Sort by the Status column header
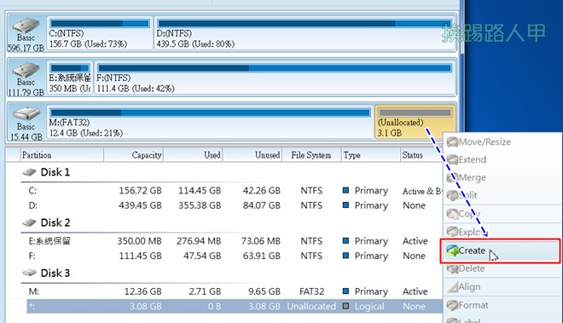The image size is (563, 323). (x=421, y=155)
